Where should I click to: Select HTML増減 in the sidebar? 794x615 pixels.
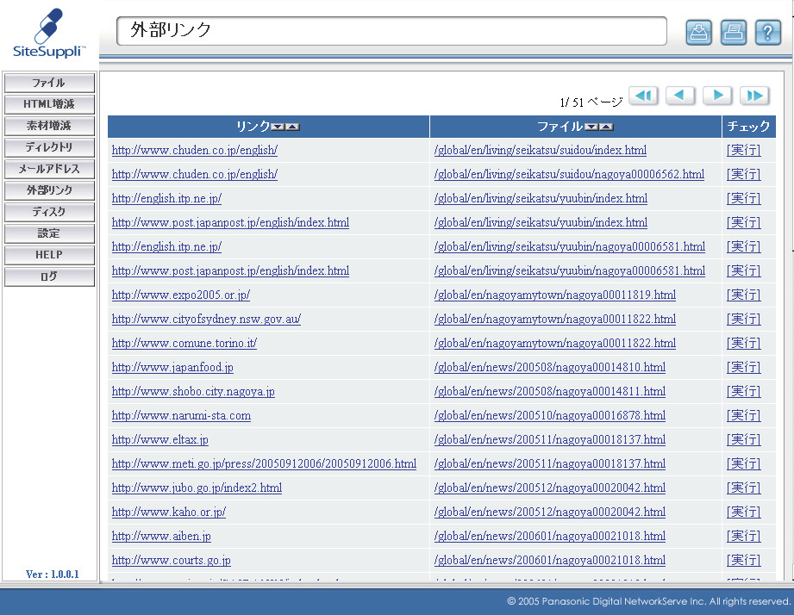(x=49, y=104)
